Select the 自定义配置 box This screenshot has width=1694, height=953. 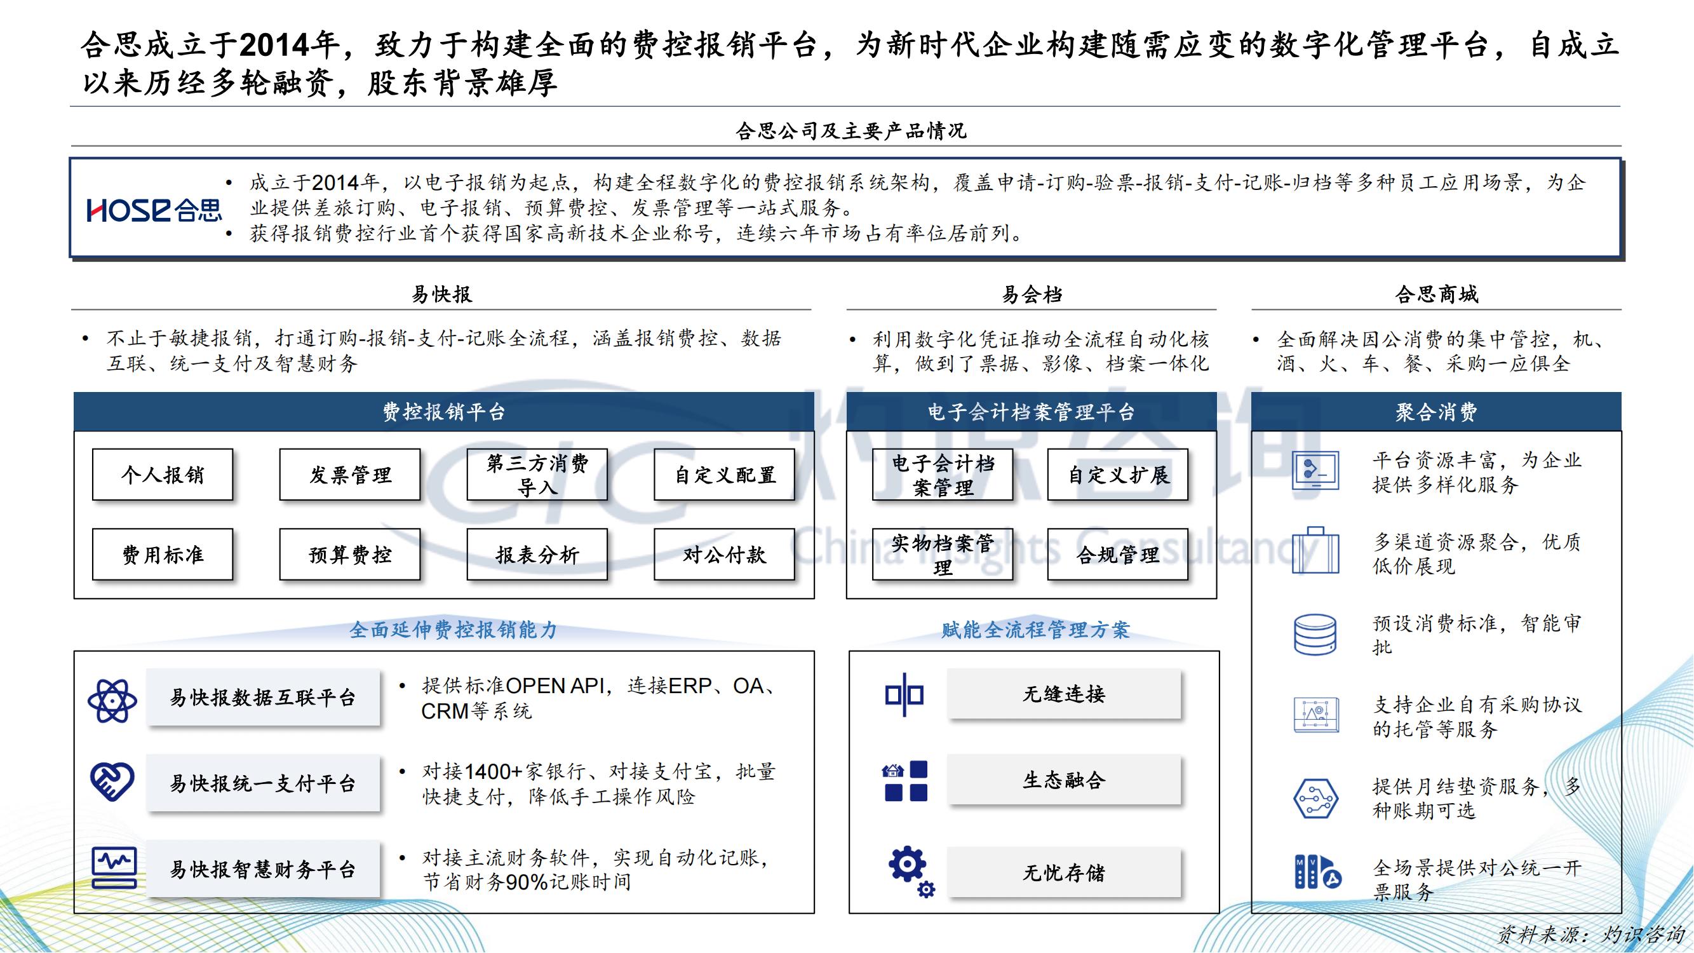(725, 475)
